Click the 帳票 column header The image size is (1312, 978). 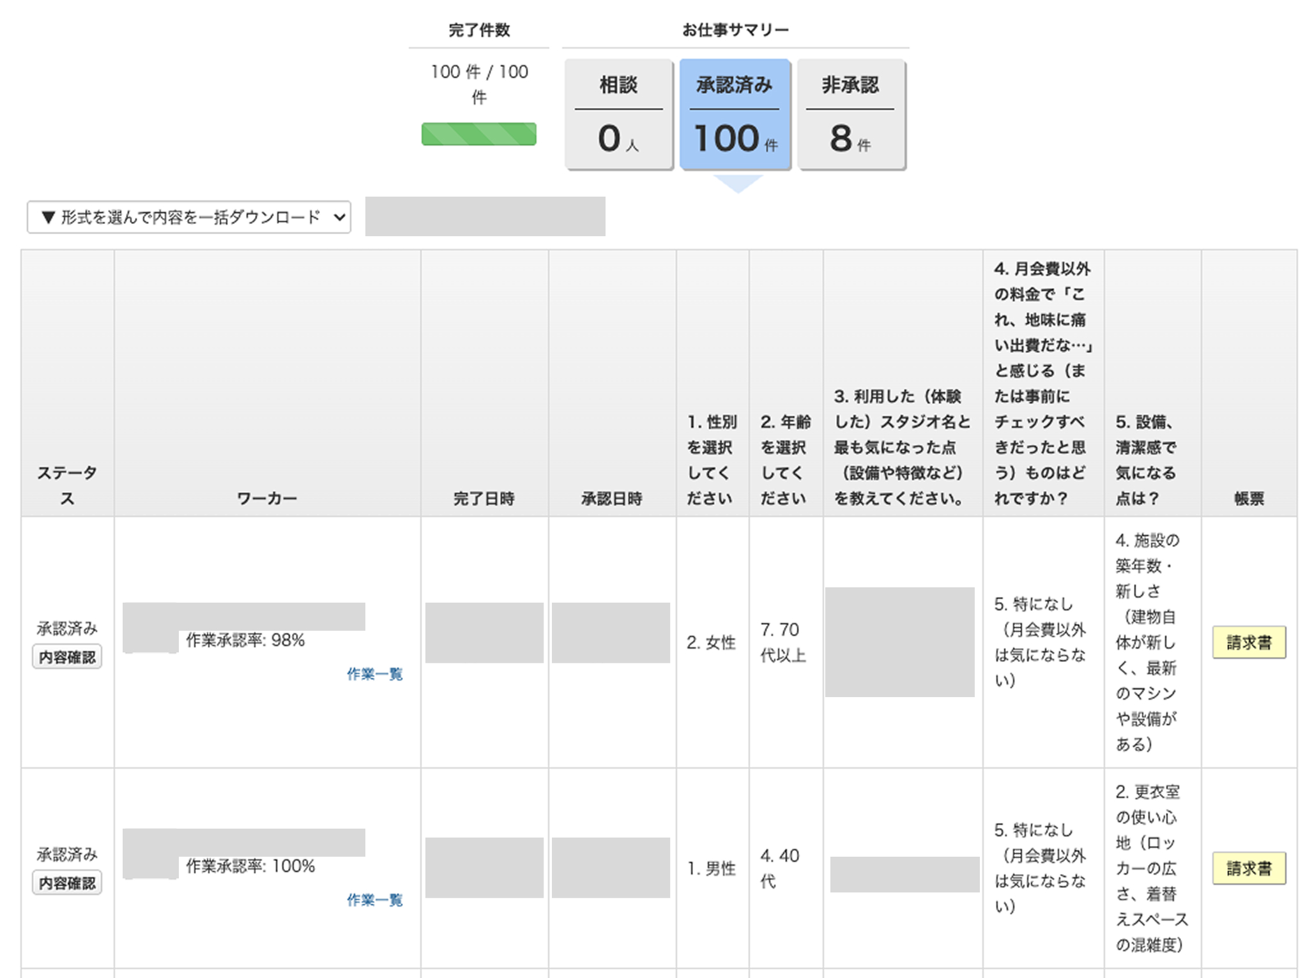1248,498
